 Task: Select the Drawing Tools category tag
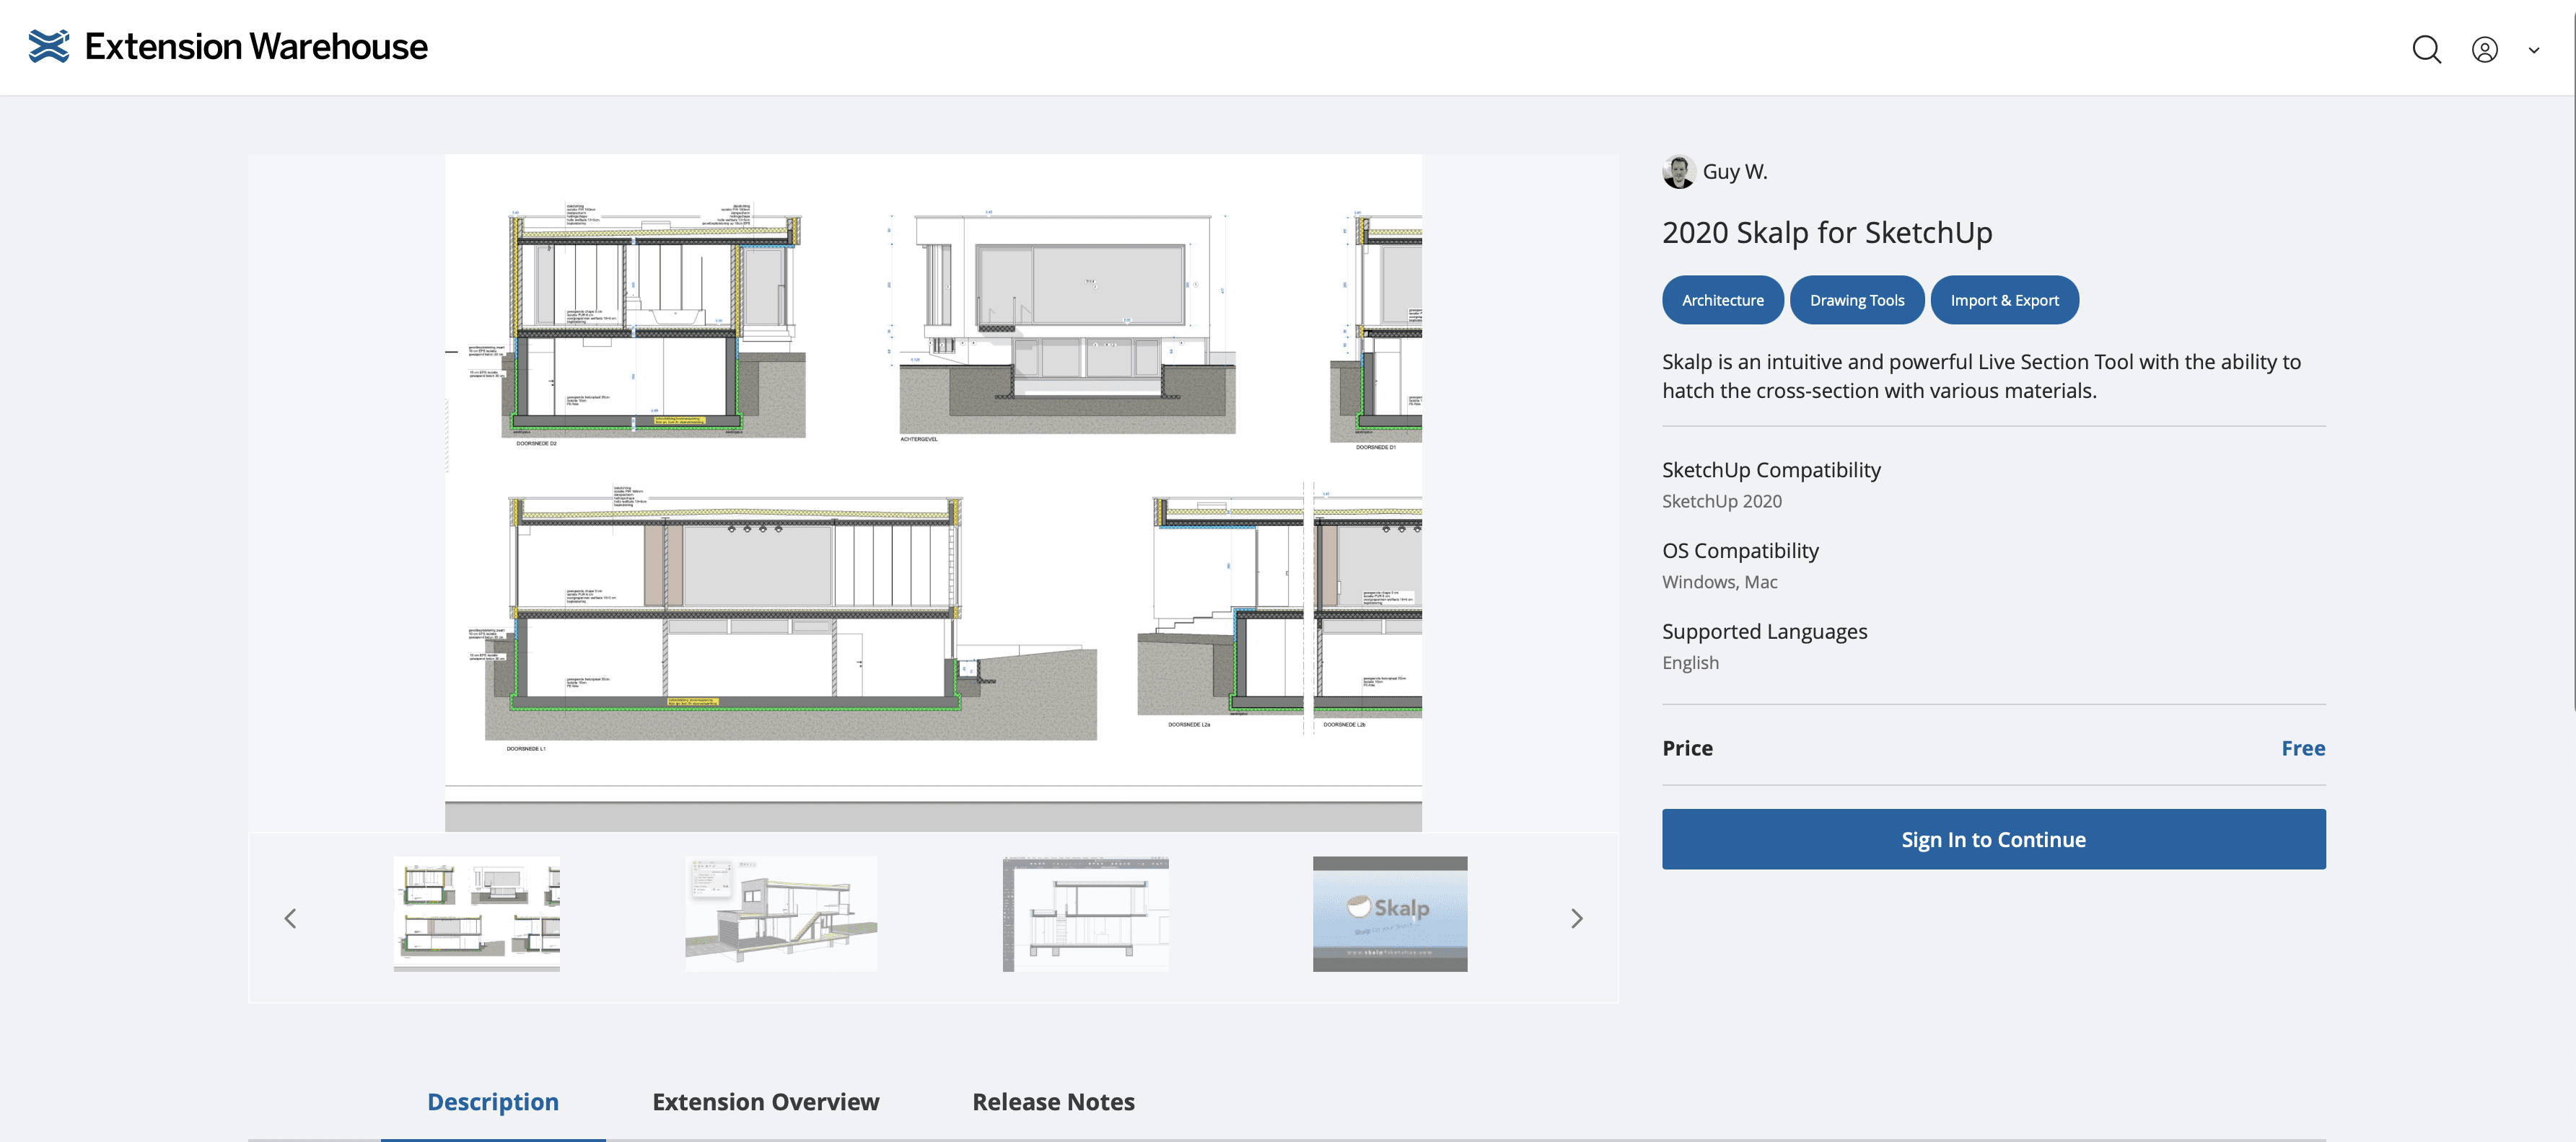1856,300
